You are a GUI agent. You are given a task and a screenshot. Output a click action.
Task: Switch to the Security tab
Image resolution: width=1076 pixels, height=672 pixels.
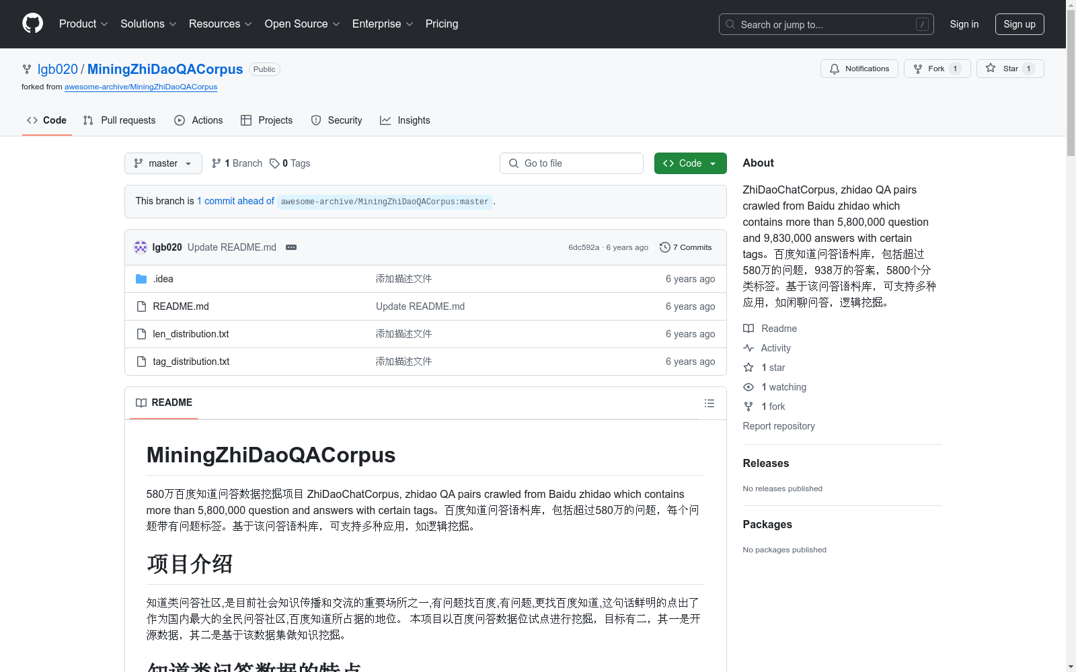[336, 120]
